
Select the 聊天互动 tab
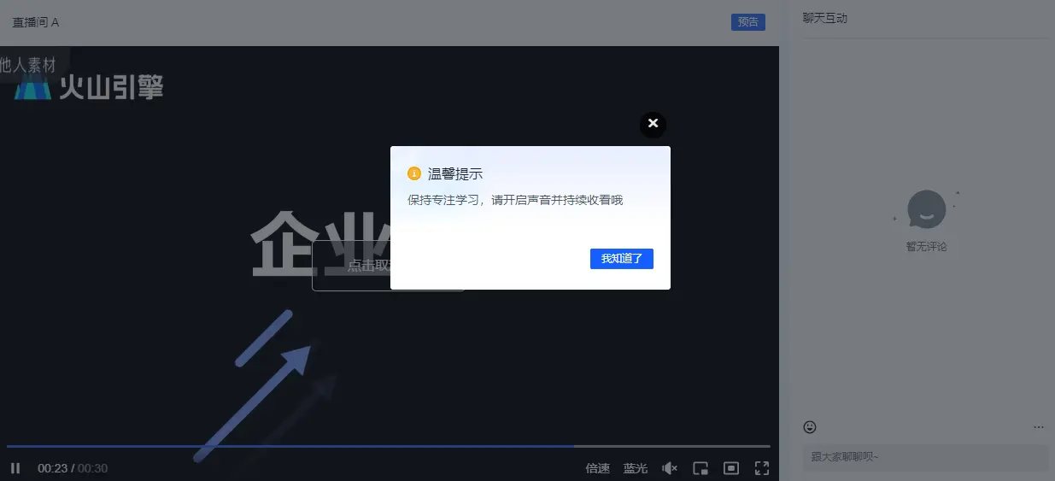[x=825, y=18]
